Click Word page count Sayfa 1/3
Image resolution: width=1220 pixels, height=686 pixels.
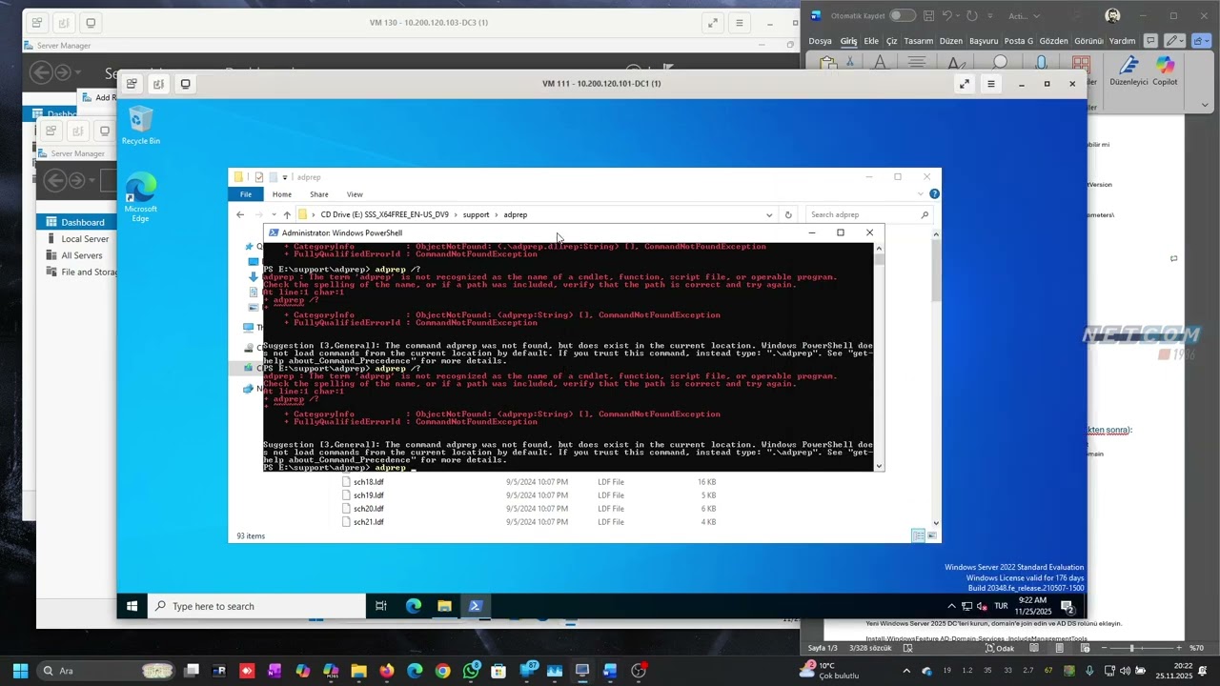[x=823, y=648]
